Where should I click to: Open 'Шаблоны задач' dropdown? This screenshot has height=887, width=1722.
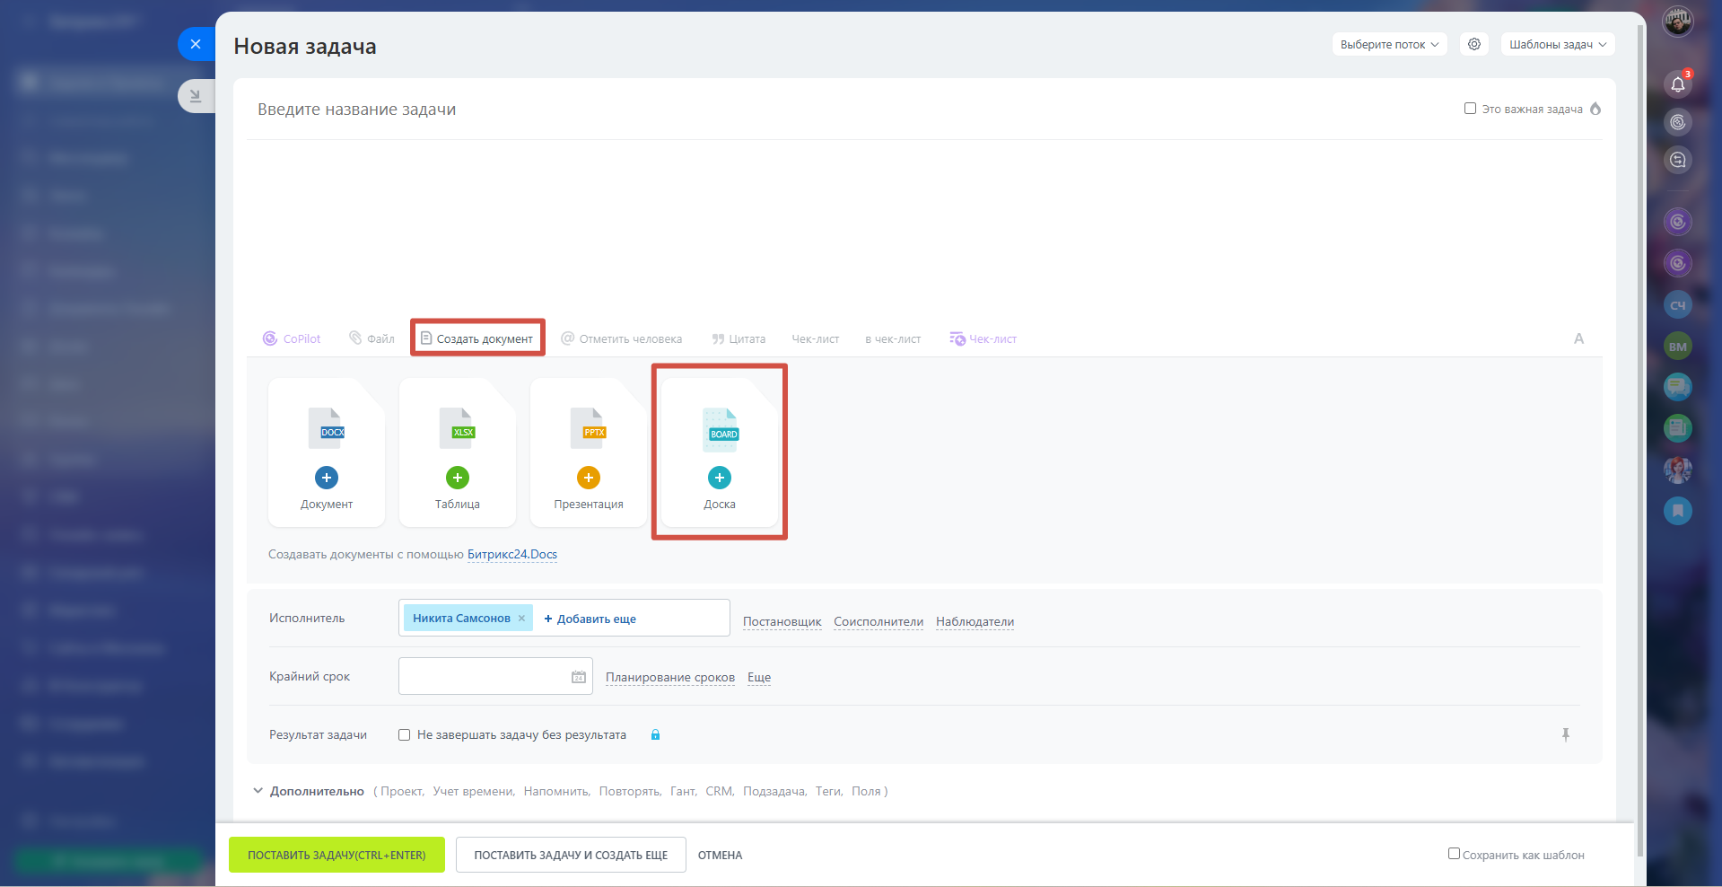point(1557,44)
